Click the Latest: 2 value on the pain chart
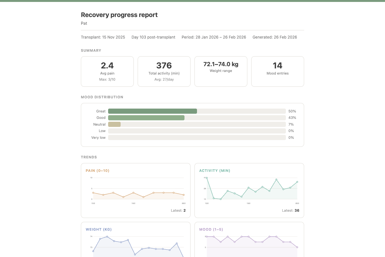 (178, 210)
